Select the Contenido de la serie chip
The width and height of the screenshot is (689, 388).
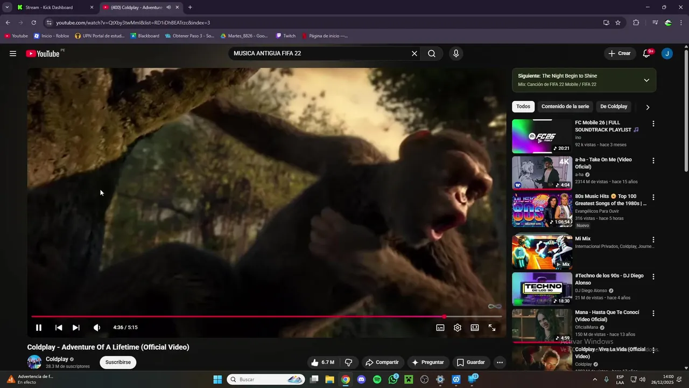point(565,107)
